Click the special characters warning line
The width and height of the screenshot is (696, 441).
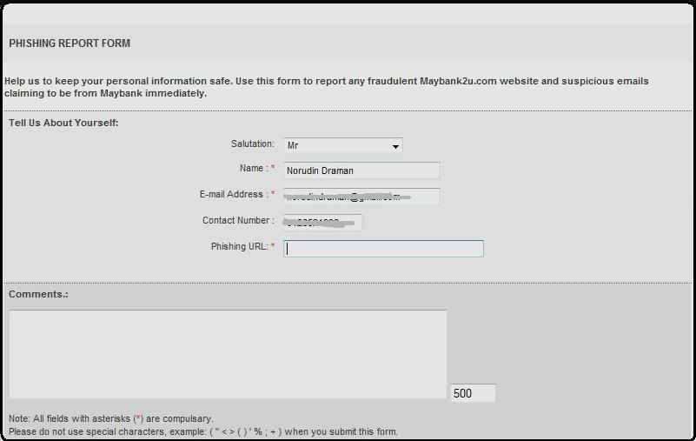pos(203,431)
